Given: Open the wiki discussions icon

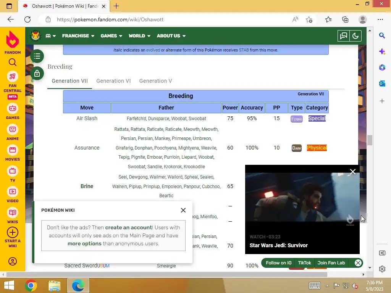Looking at the screenshot, I should 343,36.
